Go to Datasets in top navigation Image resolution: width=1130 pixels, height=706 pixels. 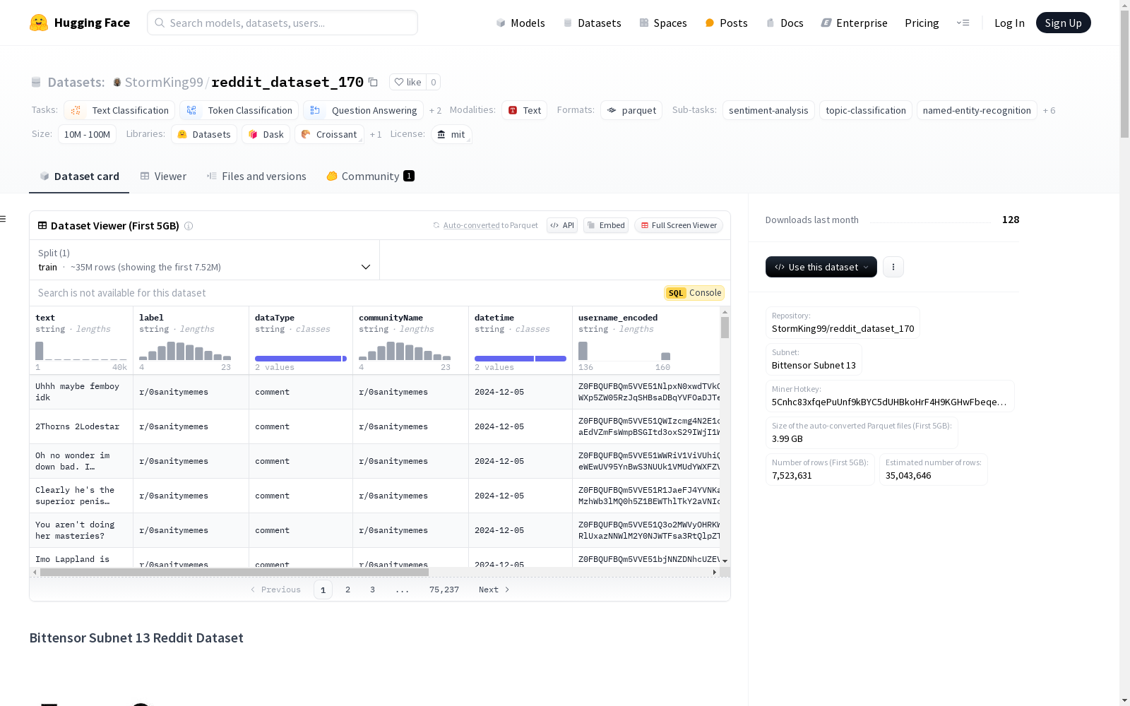coord(592,23)
